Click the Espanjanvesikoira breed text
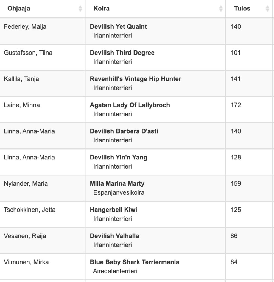This screenshot has height=282, width=274. click(119, 192)
